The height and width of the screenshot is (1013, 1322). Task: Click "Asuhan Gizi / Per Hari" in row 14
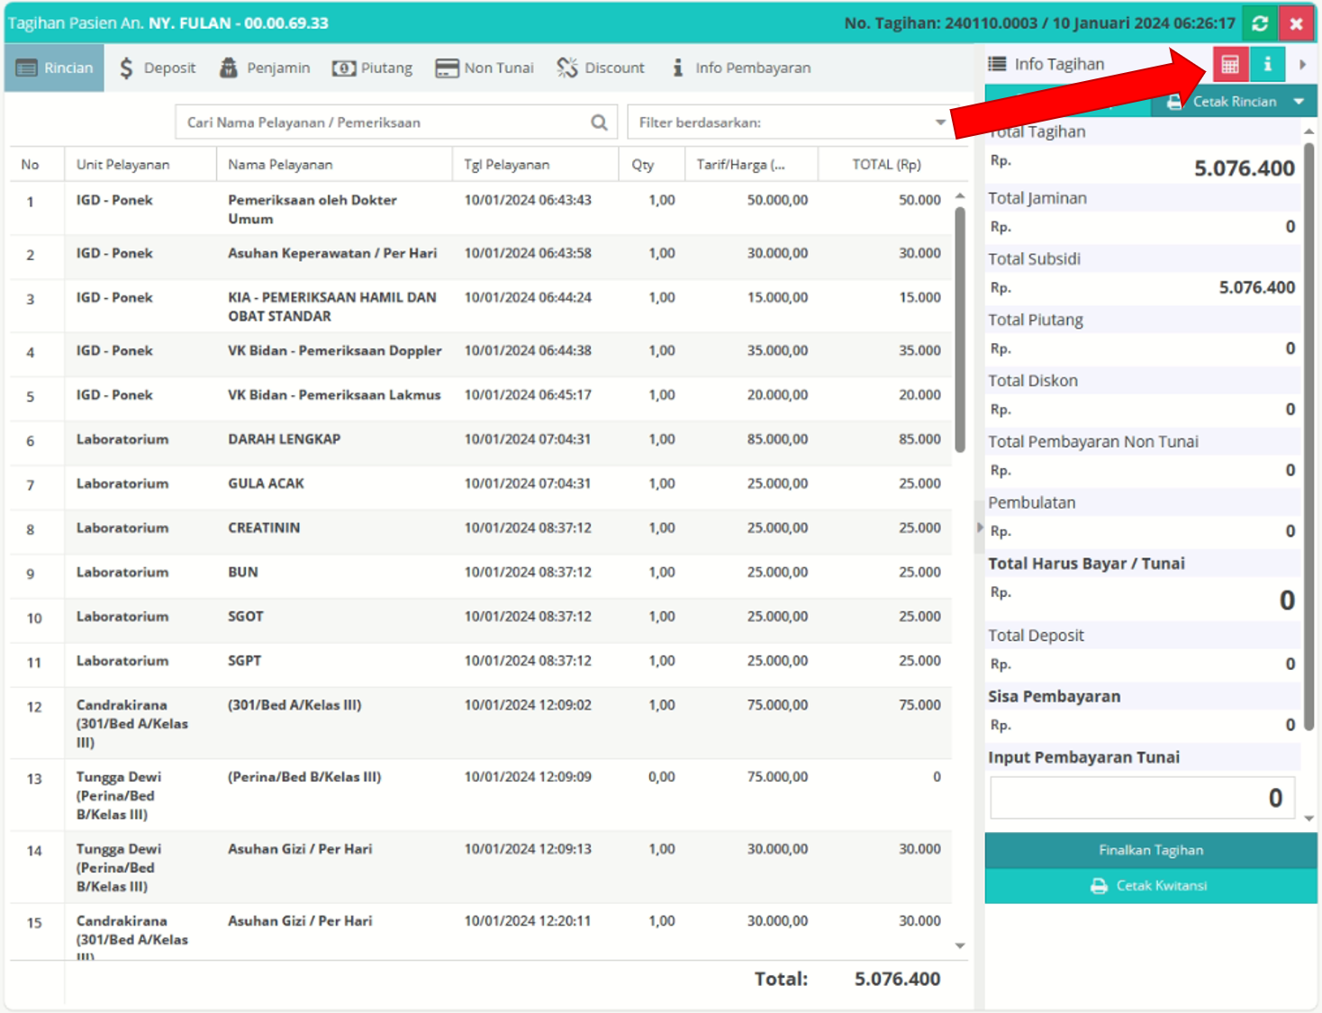pos(300,849)
